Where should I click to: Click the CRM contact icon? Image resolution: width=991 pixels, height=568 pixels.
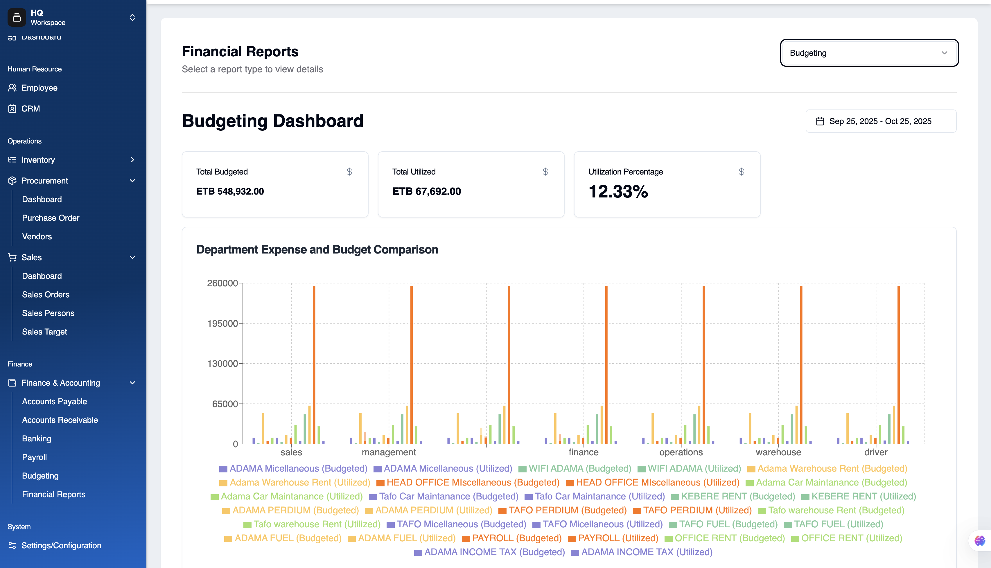(x=12, y=109)
